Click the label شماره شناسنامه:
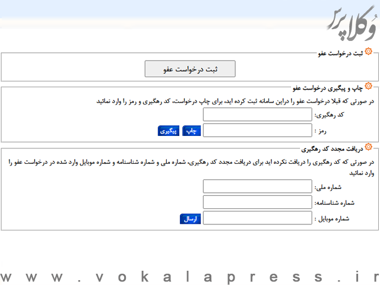This screenshot has height=285, width=380. (x=334, y=203)
